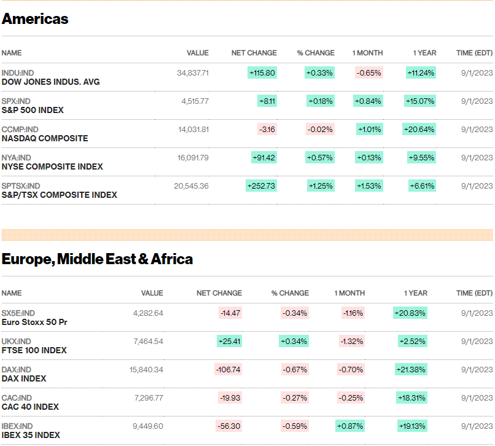Open the CAC 40 INDEX link
Viewport: 495px width, 446px height.
(x=30, y=407)
